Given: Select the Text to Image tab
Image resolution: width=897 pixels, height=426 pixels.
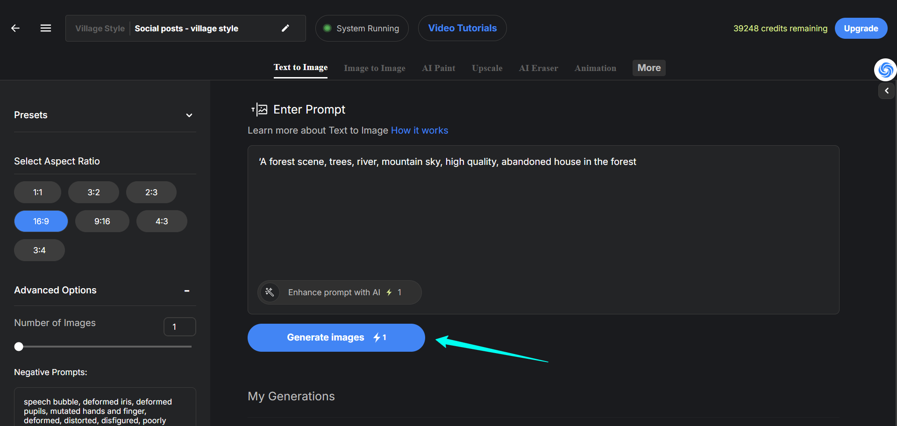Looking at the screenshot, I should [x=300, y=68].
